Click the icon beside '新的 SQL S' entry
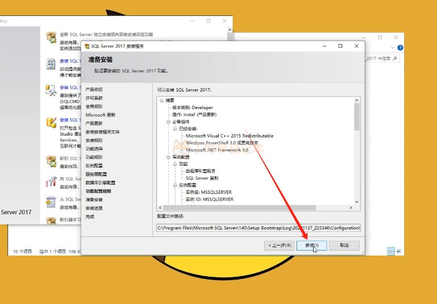 coord(51,161)
